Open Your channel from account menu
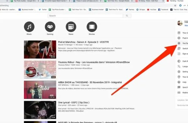The height and width of the screenshot is (123, 188). [182, 33]
